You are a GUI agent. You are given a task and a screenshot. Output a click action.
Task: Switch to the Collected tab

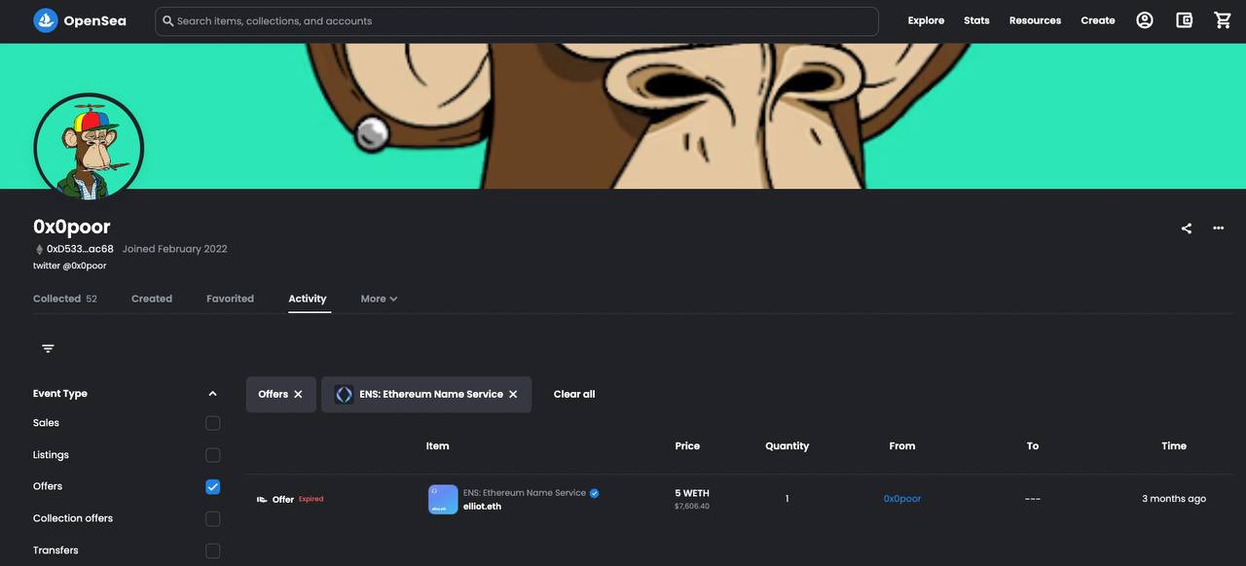(x=65, y=299)
